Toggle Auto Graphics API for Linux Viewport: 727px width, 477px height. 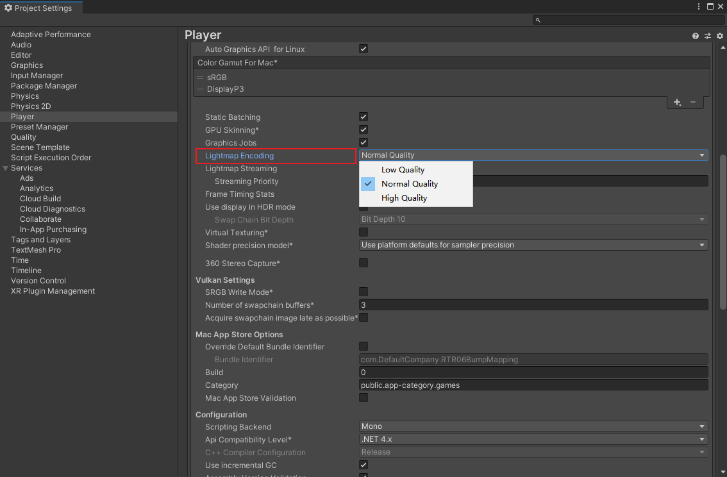point(363,49)
